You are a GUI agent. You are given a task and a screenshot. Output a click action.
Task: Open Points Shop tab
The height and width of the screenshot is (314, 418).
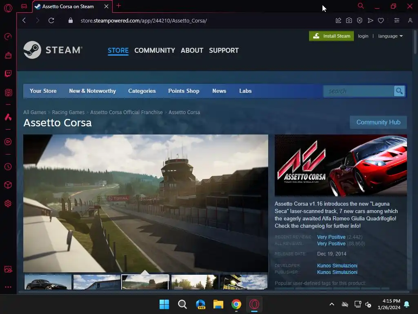(x=184, y=91)
